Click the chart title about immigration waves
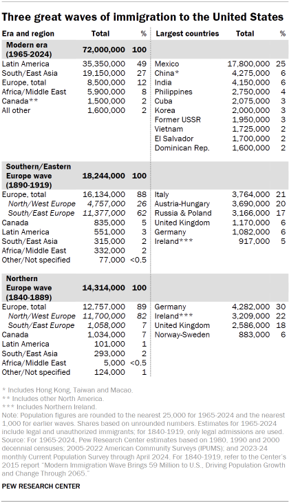The image size is (289, 503). coord(142,17)
